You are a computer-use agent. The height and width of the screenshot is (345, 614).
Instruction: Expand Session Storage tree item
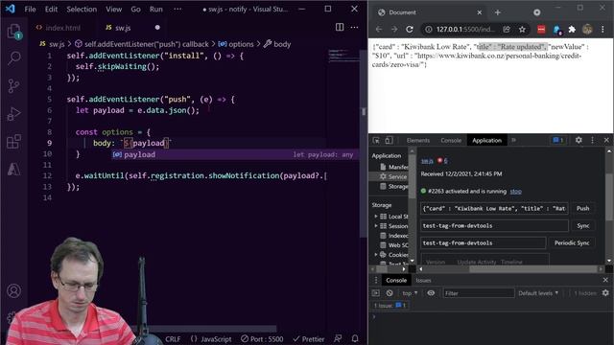coord(376,226)
